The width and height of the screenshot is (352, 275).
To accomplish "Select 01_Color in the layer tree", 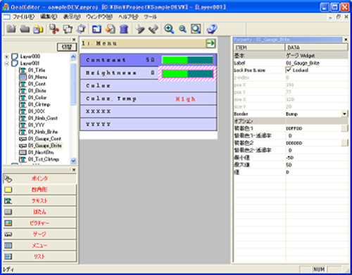I will pos(37,97).
